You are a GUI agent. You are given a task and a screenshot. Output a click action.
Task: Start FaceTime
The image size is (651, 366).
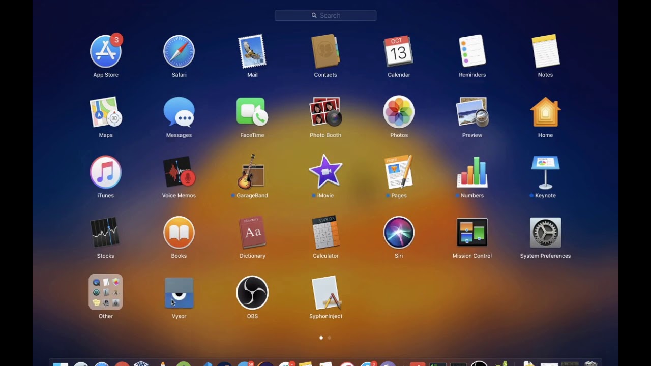click(252, 112)
